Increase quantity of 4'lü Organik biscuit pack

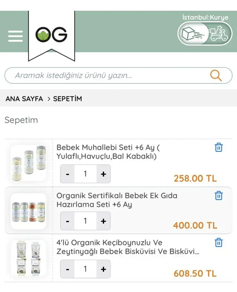coord(103,269)
